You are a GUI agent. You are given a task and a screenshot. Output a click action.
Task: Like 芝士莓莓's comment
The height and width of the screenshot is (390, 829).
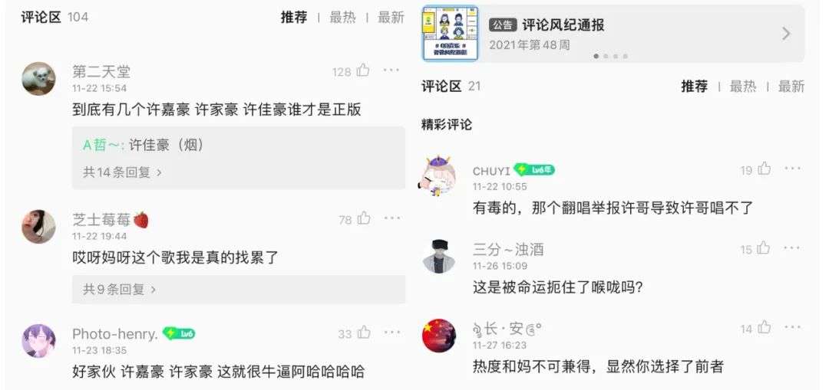point(364,218)
